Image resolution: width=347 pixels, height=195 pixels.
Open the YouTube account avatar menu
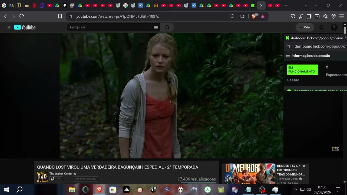coord(334,27)
